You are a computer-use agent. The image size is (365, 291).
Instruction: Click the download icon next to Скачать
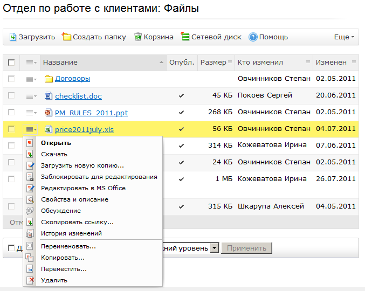pyautogui.click(x=30, y=154)
